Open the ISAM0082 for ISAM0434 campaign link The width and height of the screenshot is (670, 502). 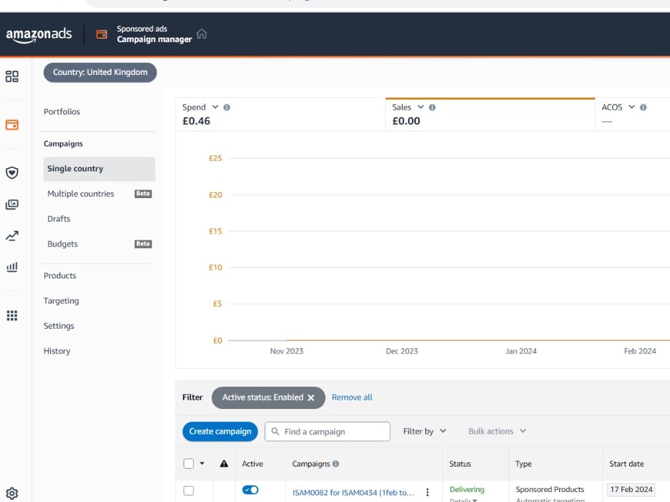pos(353,492)
